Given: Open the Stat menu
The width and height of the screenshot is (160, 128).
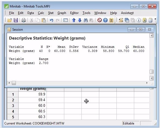Looking at the screenshot, I should [51, 13].
